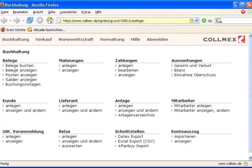
Task: Open the Hilfe browser menu
Action: tap(98, 12)
